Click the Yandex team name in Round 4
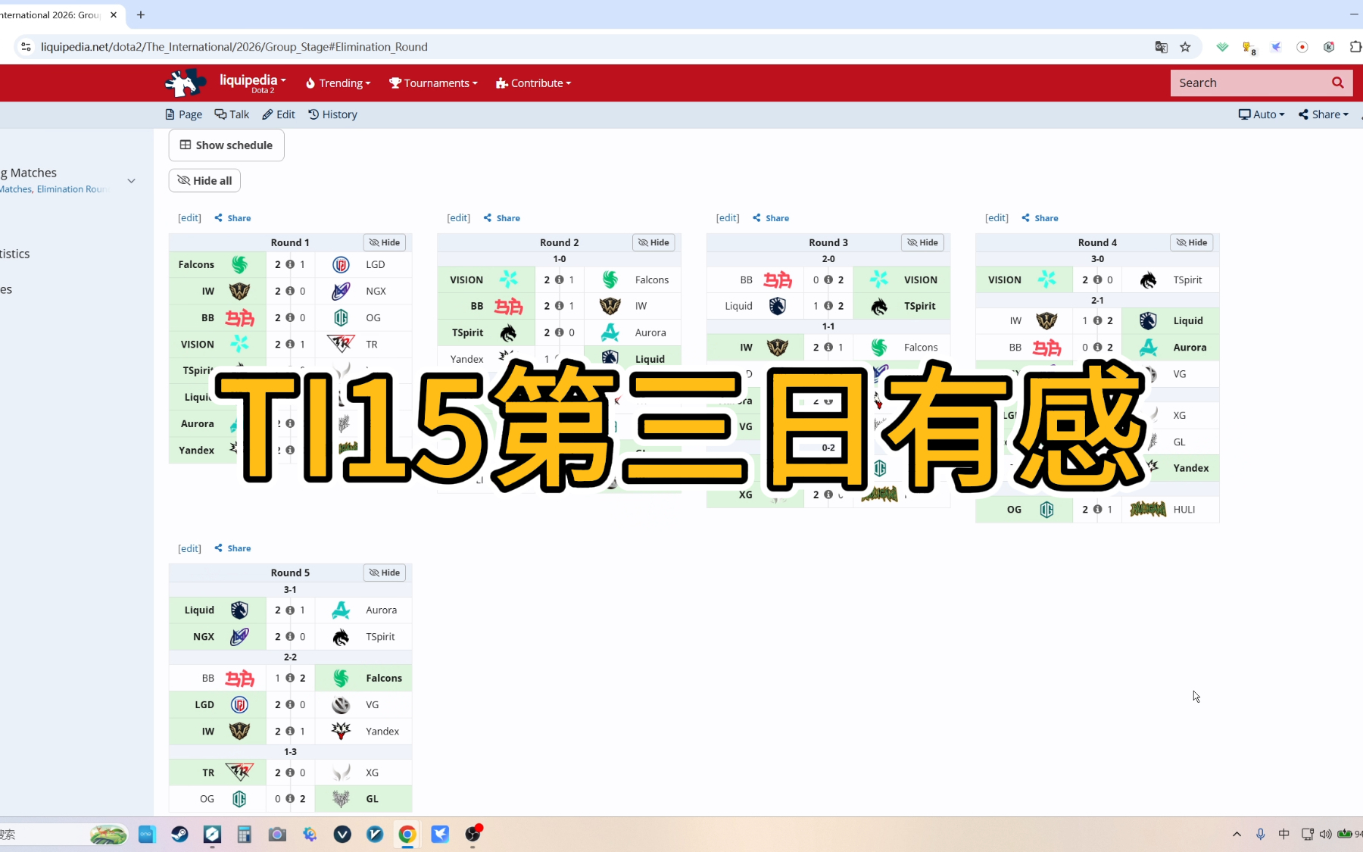 (1191, 468)
